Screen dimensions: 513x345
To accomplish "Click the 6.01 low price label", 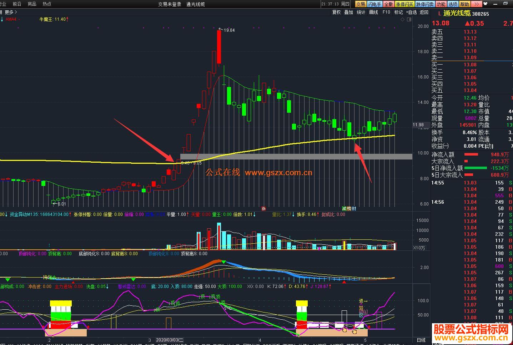I will point(62,204).
